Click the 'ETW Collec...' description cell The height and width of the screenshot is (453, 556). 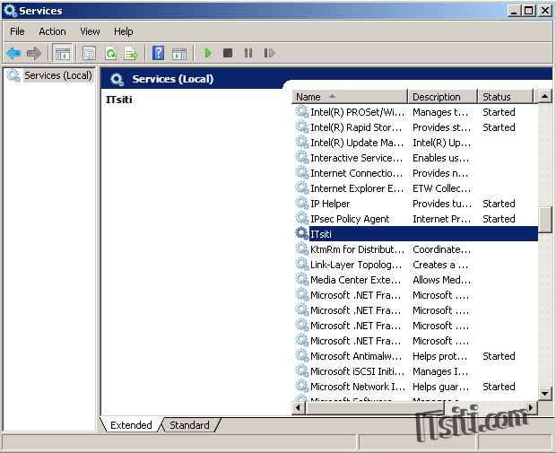[x=441, y=188]
